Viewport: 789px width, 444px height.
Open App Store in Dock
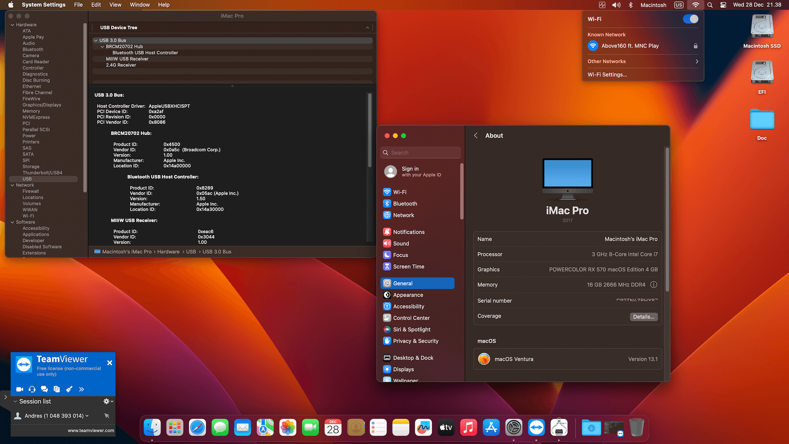491,428
